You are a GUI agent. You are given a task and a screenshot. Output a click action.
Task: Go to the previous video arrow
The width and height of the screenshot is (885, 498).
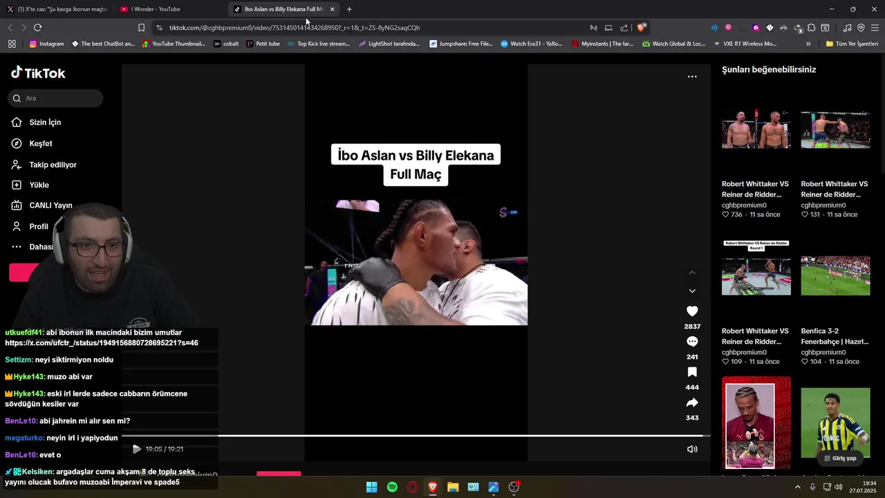[x=692, y=273]
